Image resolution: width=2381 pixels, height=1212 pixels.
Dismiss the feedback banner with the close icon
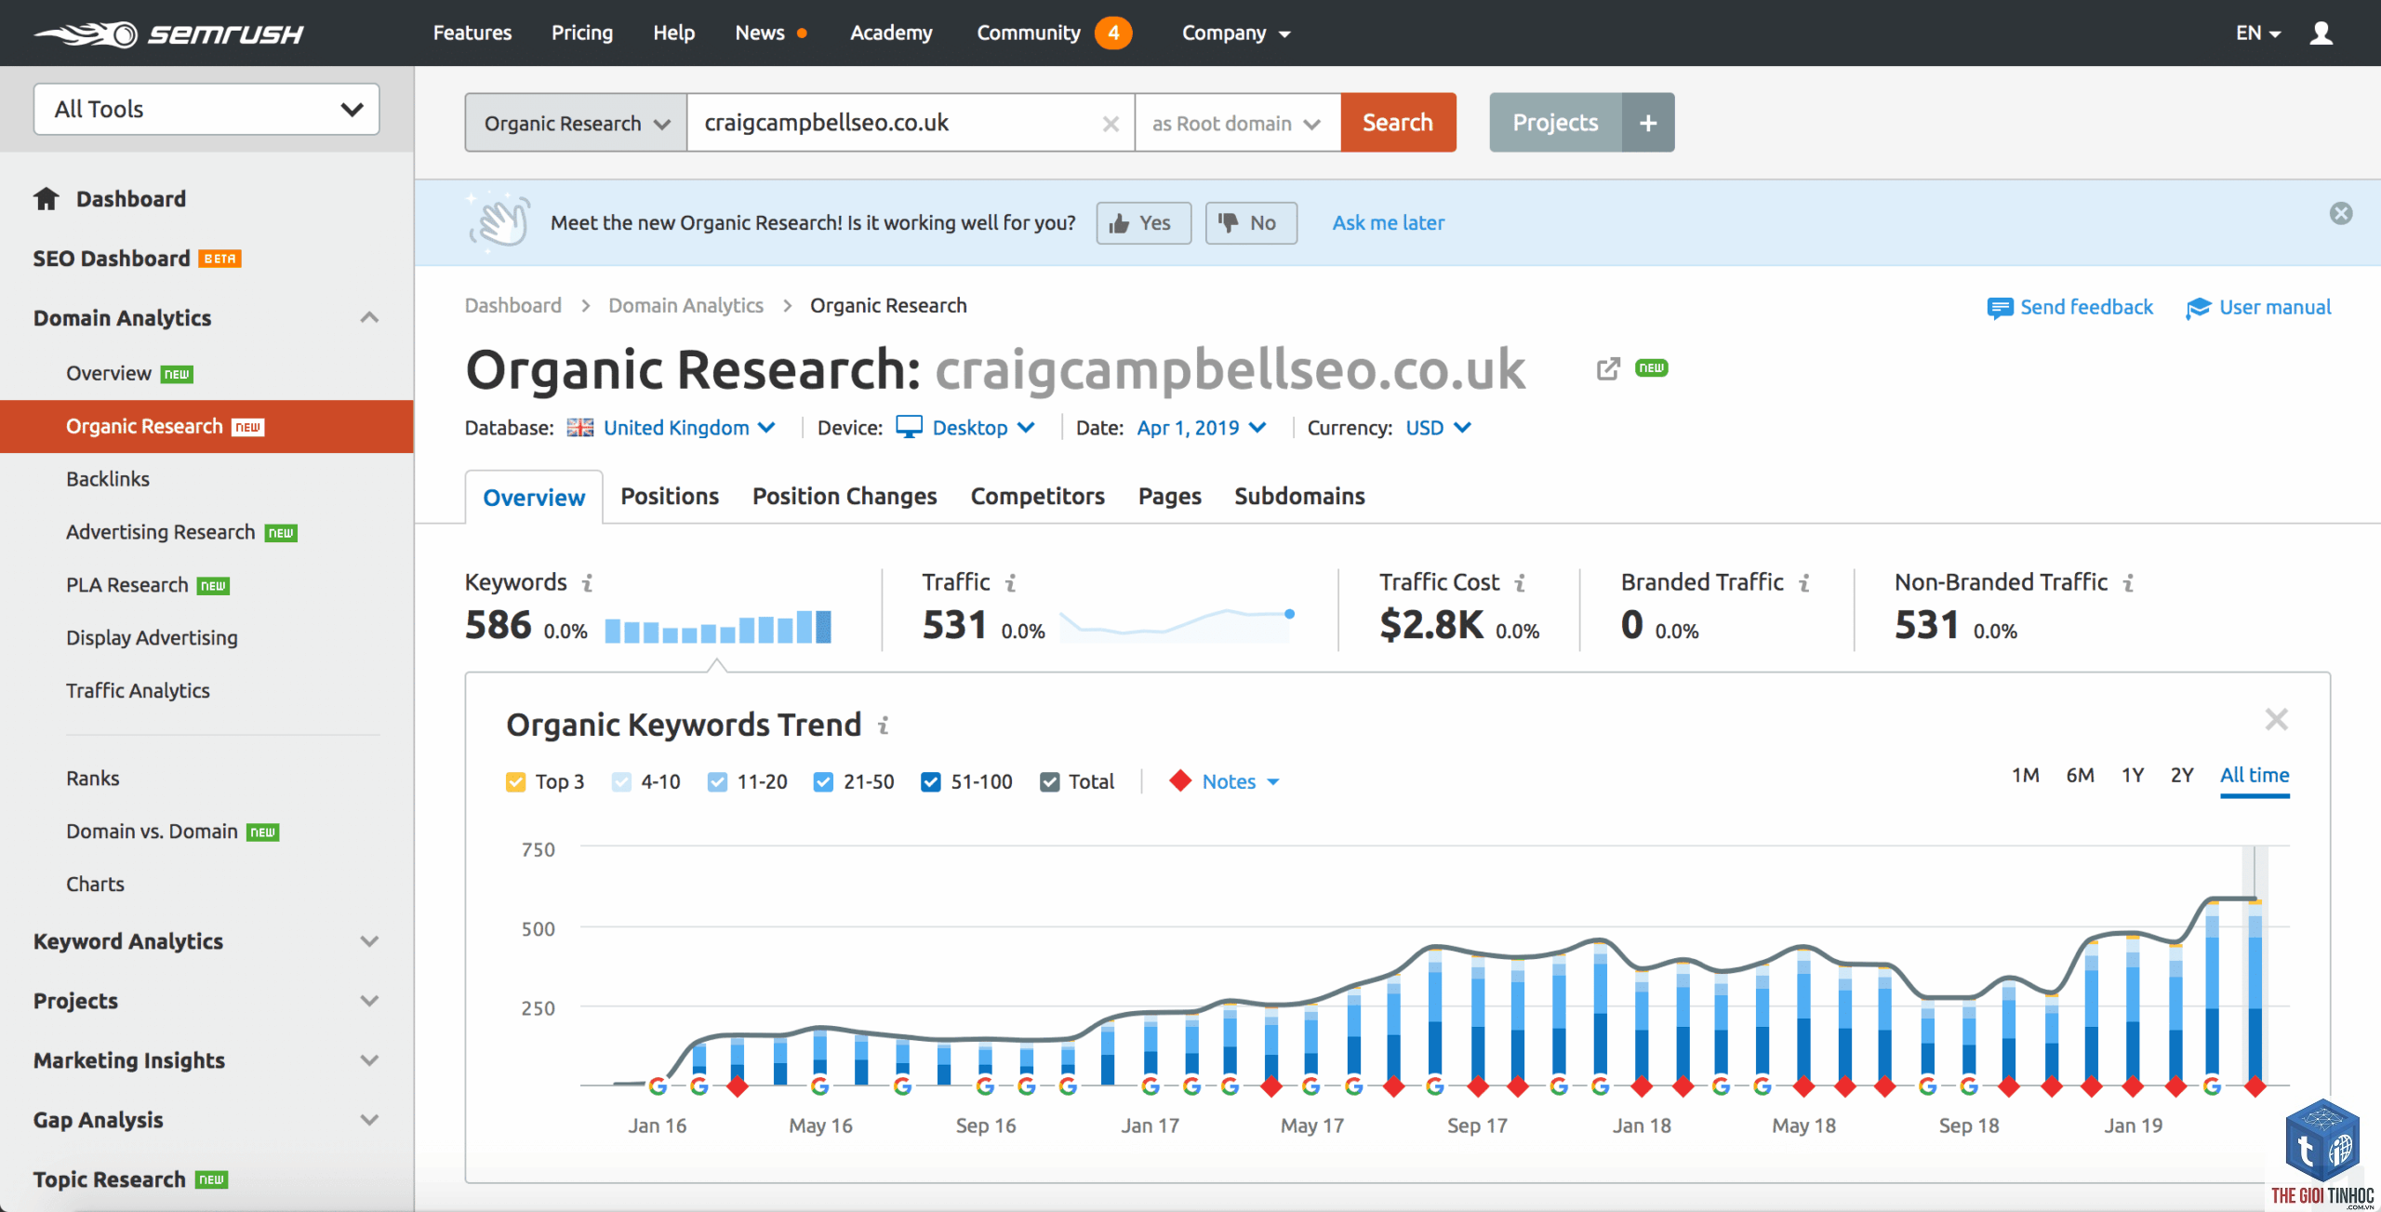(2341, 214)
